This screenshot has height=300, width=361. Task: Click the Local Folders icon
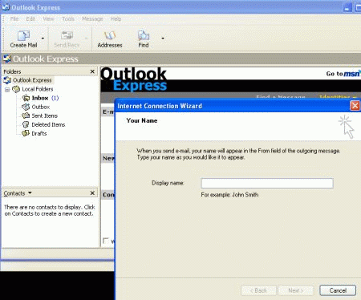16,89
